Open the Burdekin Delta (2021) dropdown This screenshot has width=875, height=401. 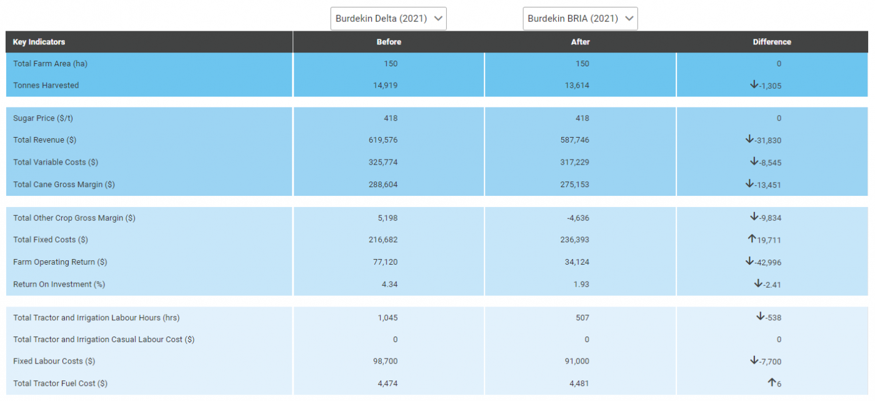(387, 18)
